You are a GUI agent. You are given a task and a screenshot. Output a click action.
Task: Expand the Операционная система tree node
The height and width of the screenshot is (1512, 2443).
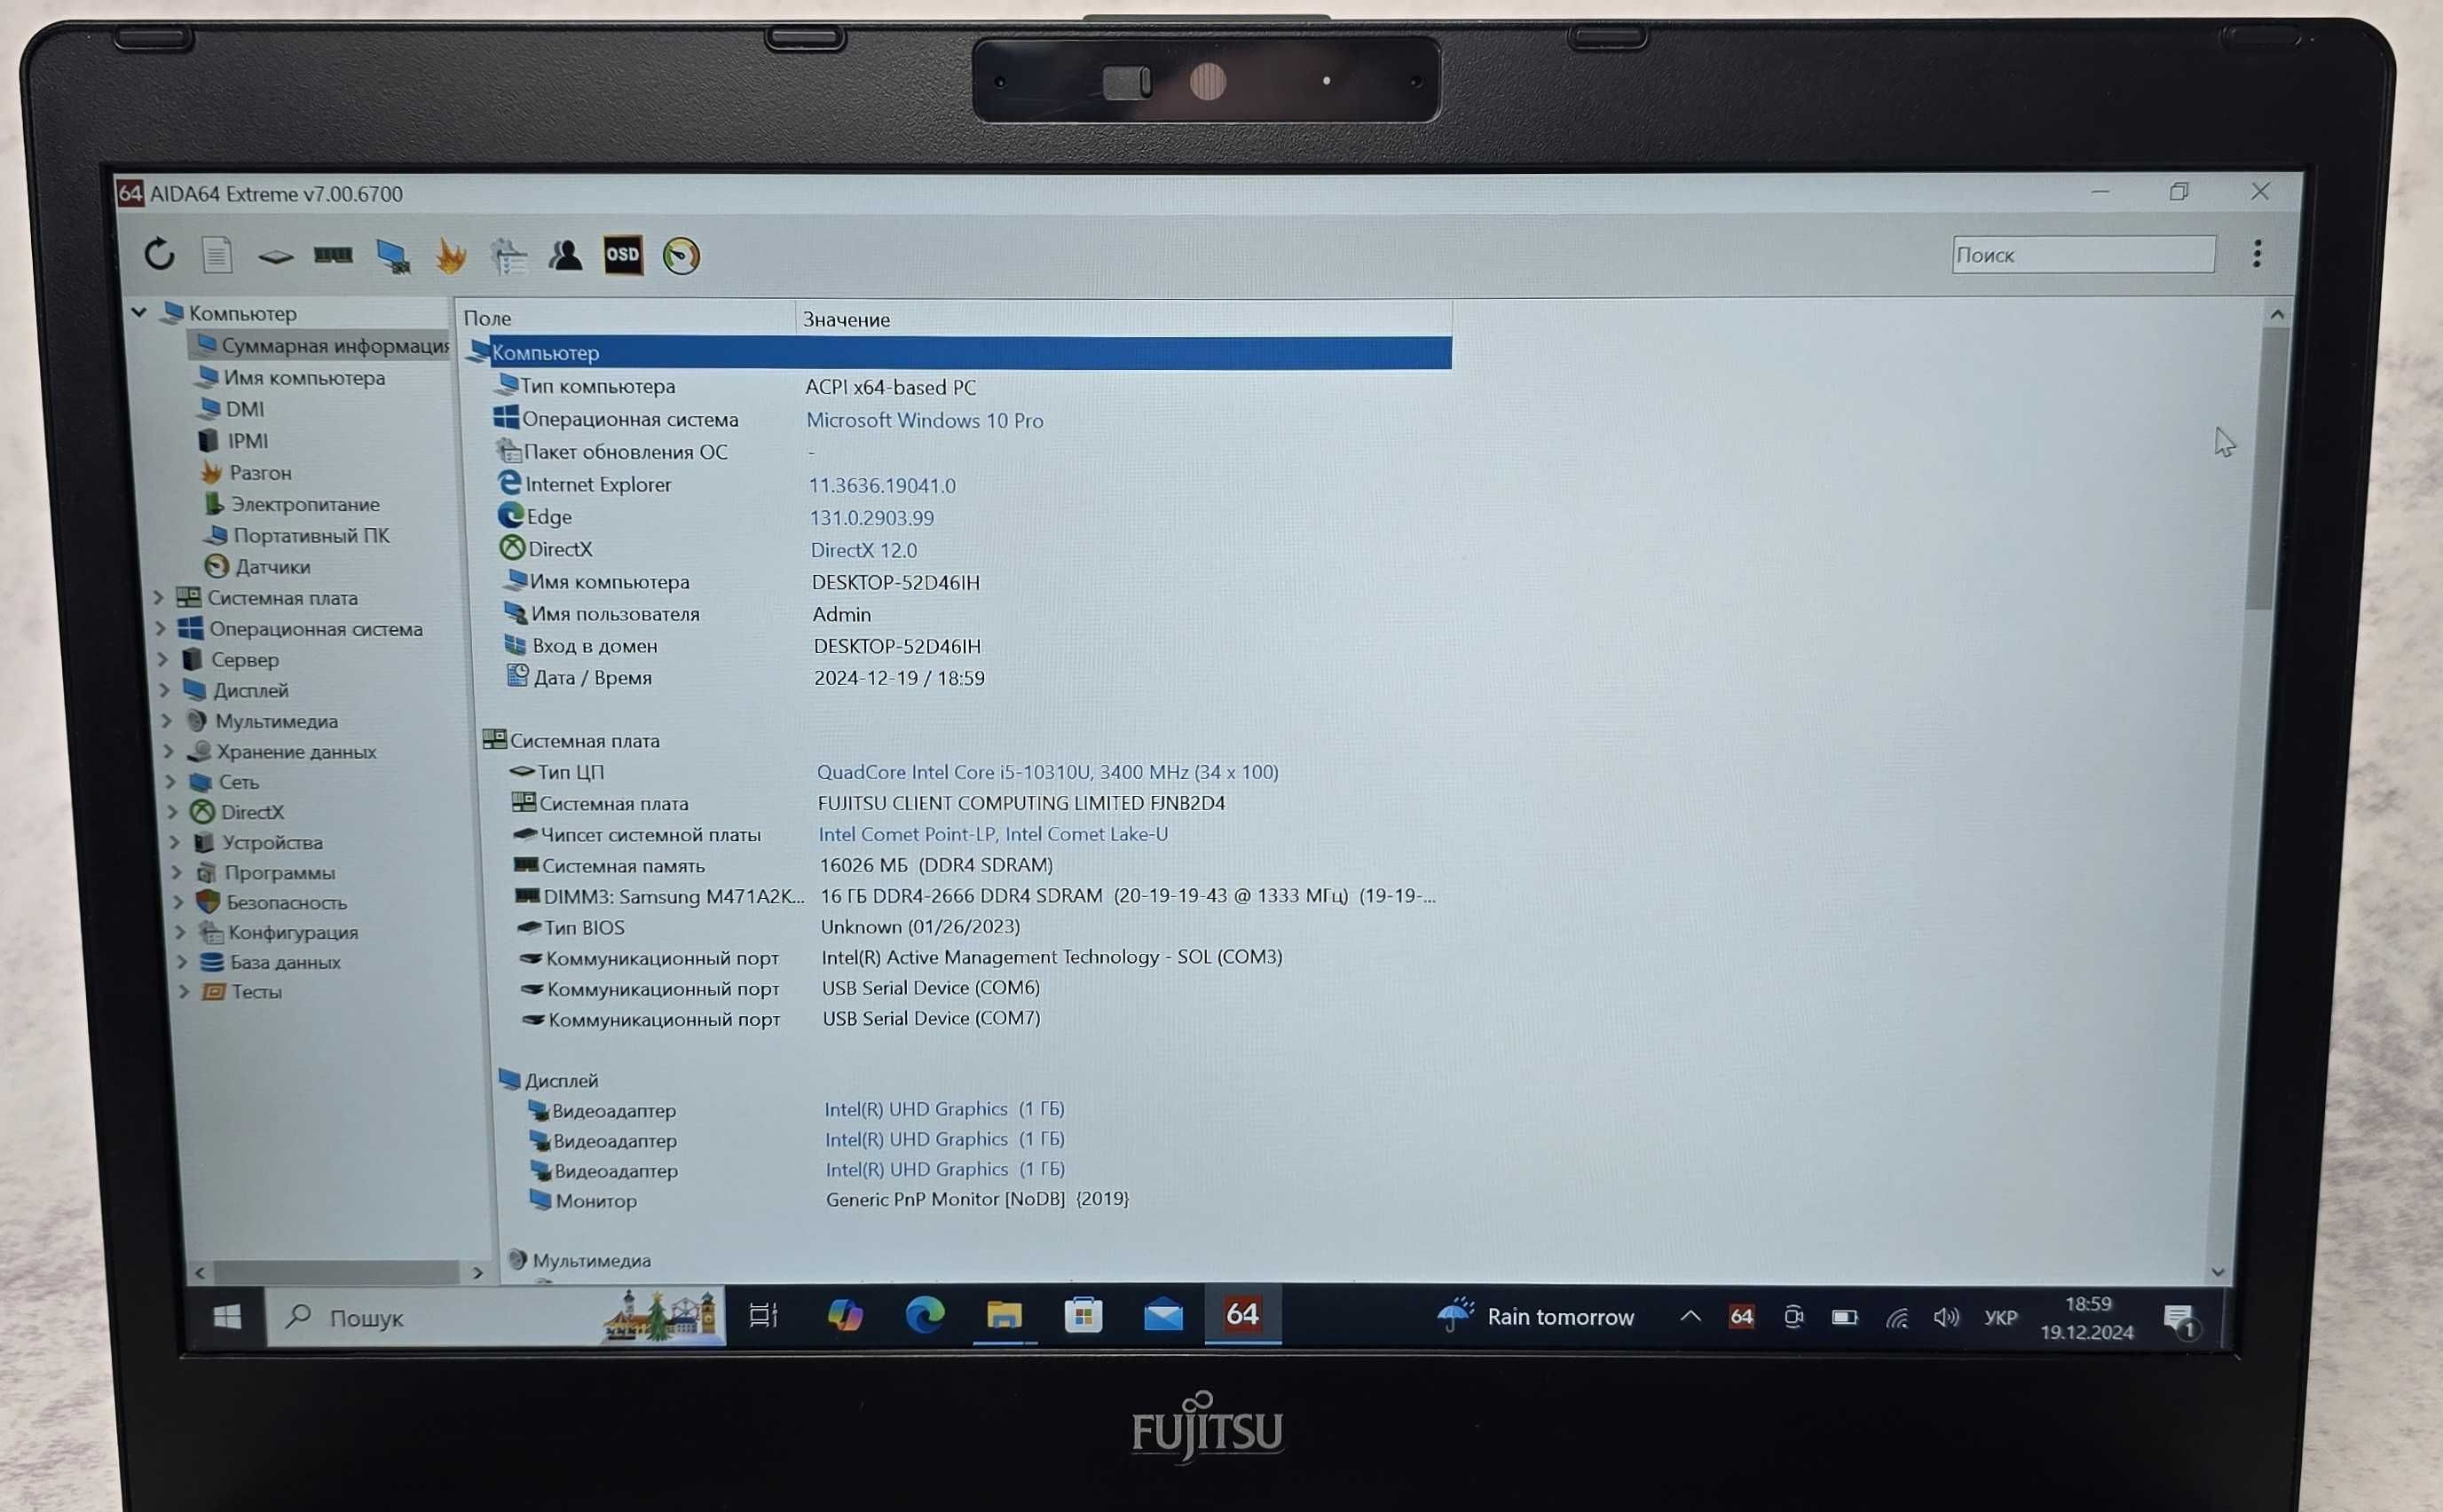[160, 628]
